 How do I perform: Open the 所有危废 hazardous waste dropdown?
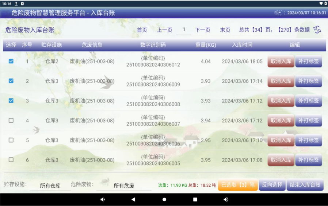coord(124,186)
